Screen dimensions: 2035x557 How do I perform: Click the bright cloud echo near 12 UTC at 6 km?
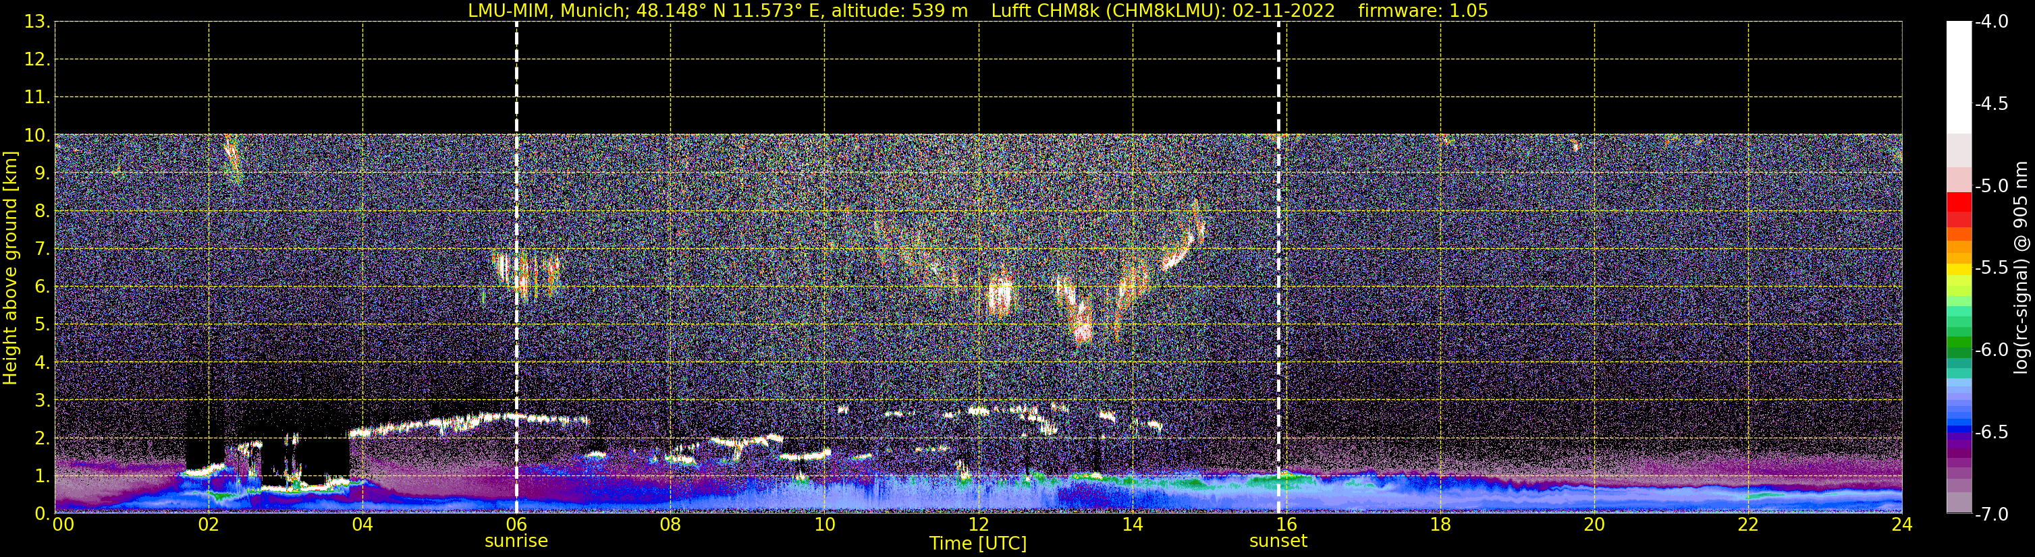(x=1000, y=296)
